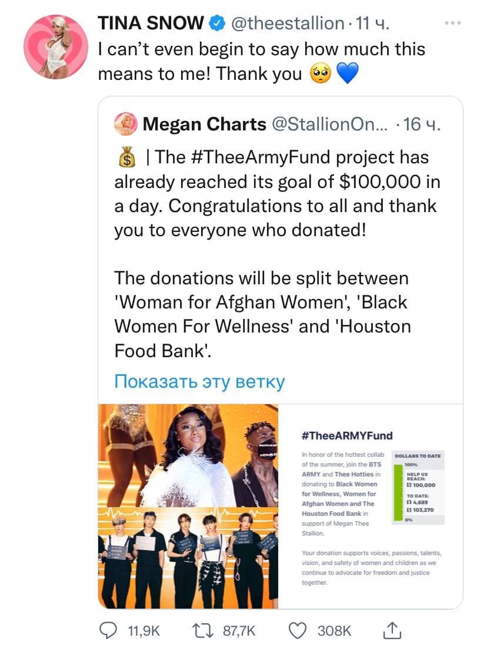The height and width of the screenshot is (648, 487).
Task: Open the #TheeARMYFund donation infographic image
Action: click(x=371, y=506)
